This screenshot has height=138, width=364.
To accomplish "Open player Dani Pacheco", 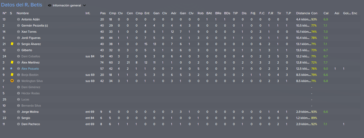I will coord(31,124).
